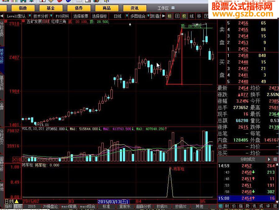The height and width of the screenshot is (210, 279).
Task: Toggle the 权 ex-rights adjustment icon
Action: [184, 16]
